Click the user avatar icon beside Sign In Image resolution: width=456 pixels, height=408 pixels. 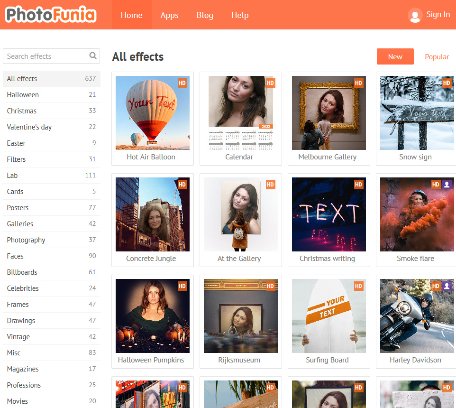(x=415, y=15)
